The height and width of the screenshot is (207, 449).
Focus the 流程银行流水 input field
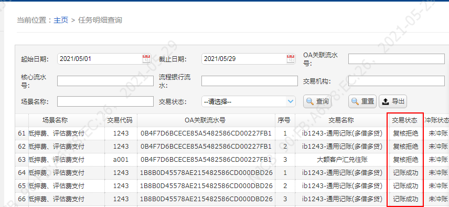coord(249,81)
